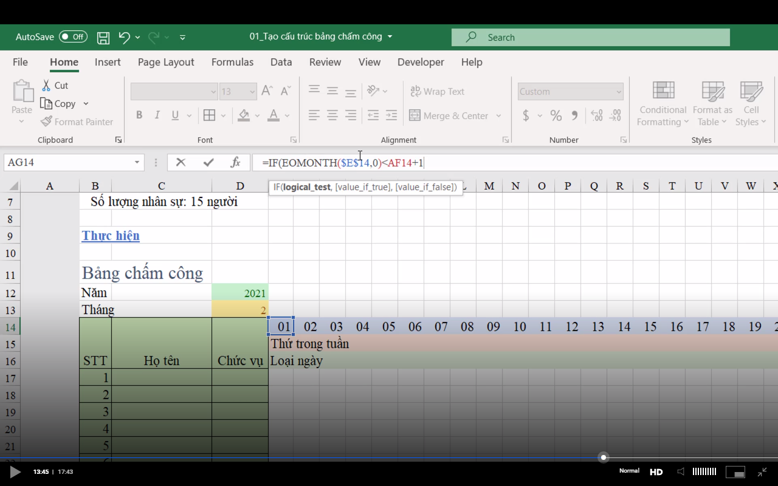Switch to the Insert tab
Image resolution: width=778 pixels, height=486 pixels.
tap(108, 62)
